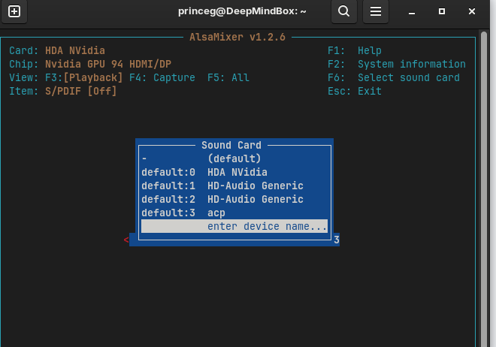Choose default:0 HDA NVidia sound card
The height and width of the screenshot is (347, 496).
pos(234,172)
